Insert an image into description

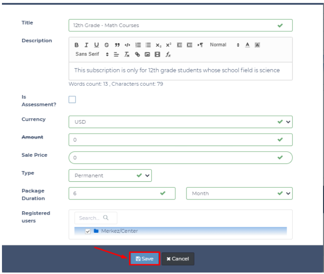[x=147, y=54]
